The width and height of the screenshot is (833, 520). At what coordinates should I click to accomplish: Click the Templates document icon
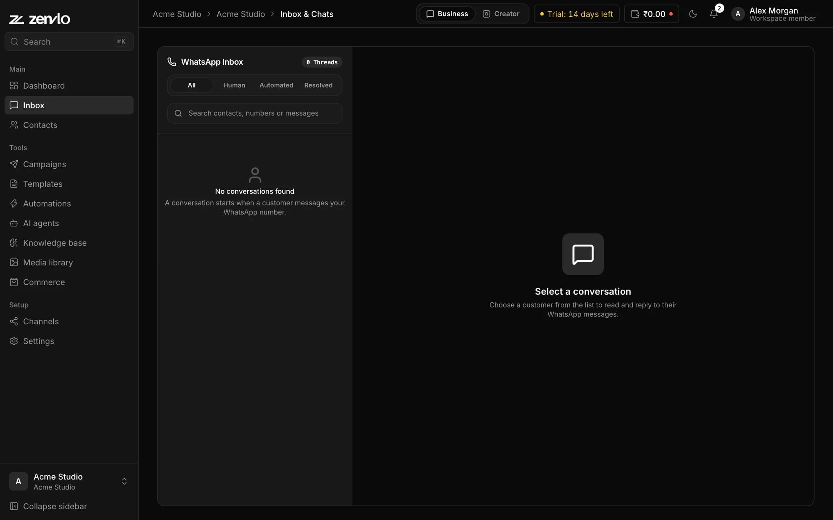(14, 184)
